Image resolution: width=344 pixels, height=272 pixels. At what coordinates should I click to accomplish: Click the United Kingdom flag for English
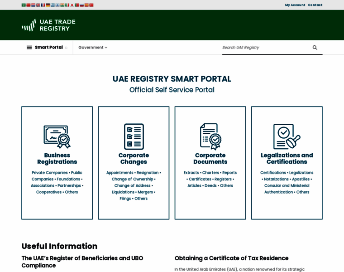38,5
